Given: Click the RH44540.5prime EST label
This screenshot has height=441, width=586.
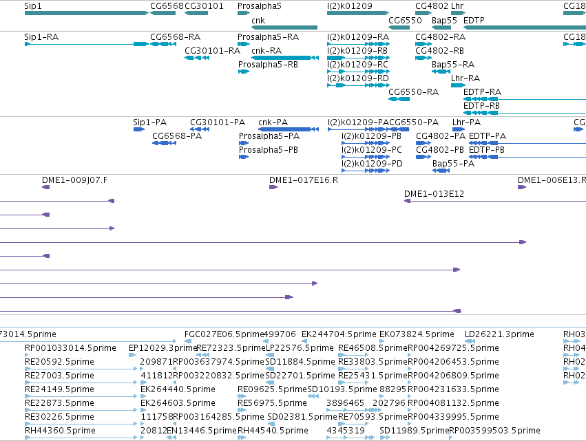Looking at the screenshot, I should click(x=273, y=431).
